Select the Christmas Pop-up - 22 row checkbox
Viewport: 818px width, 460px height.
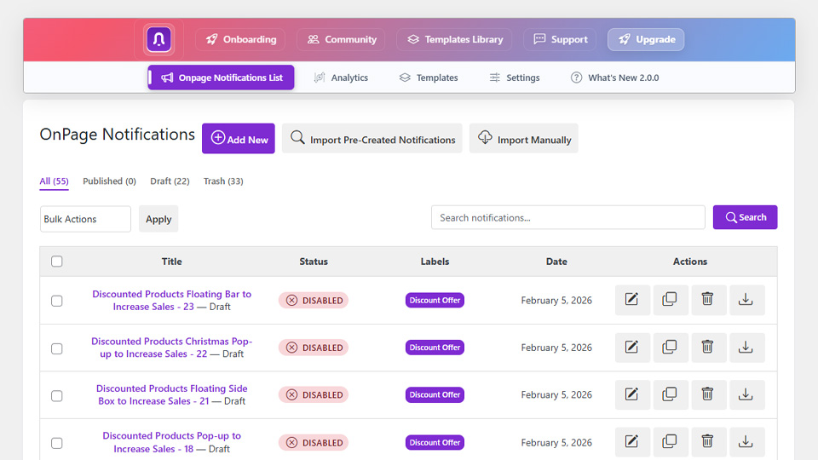[x=57, y=348]
